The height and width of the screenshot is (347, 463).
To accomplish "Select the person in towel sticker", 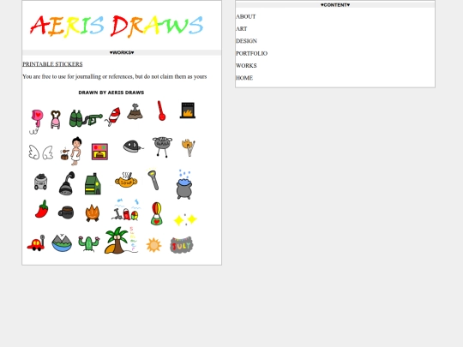I will pyautogui.click(x=72, y=151).
